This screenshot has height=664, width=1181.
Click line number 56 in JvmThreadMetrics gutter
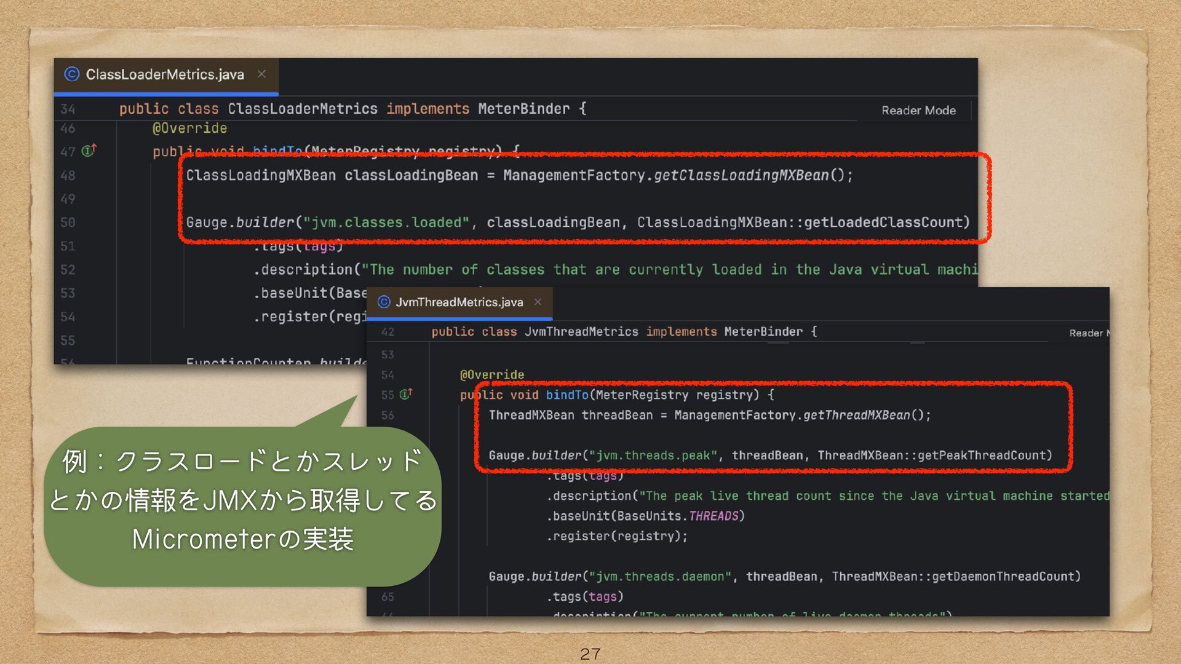pyautogui.click(x=388, y=415)
